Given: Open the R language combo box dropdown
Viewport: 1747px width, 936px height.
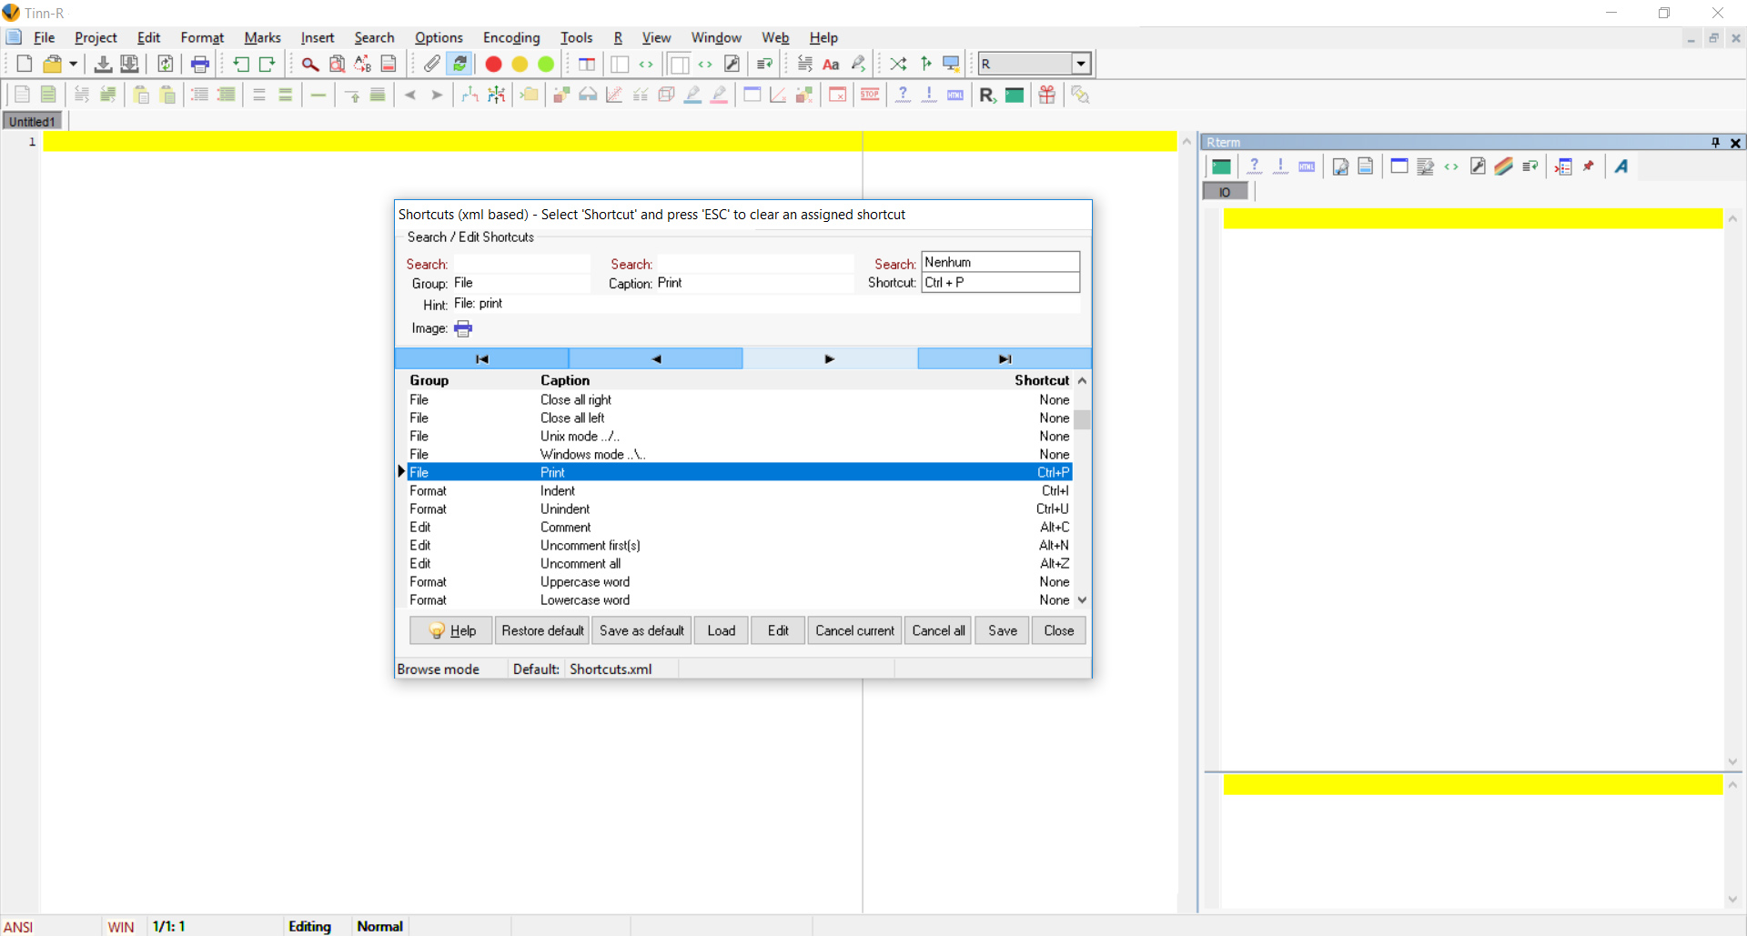Looking at the screenshot, I should coord(1081,64).
